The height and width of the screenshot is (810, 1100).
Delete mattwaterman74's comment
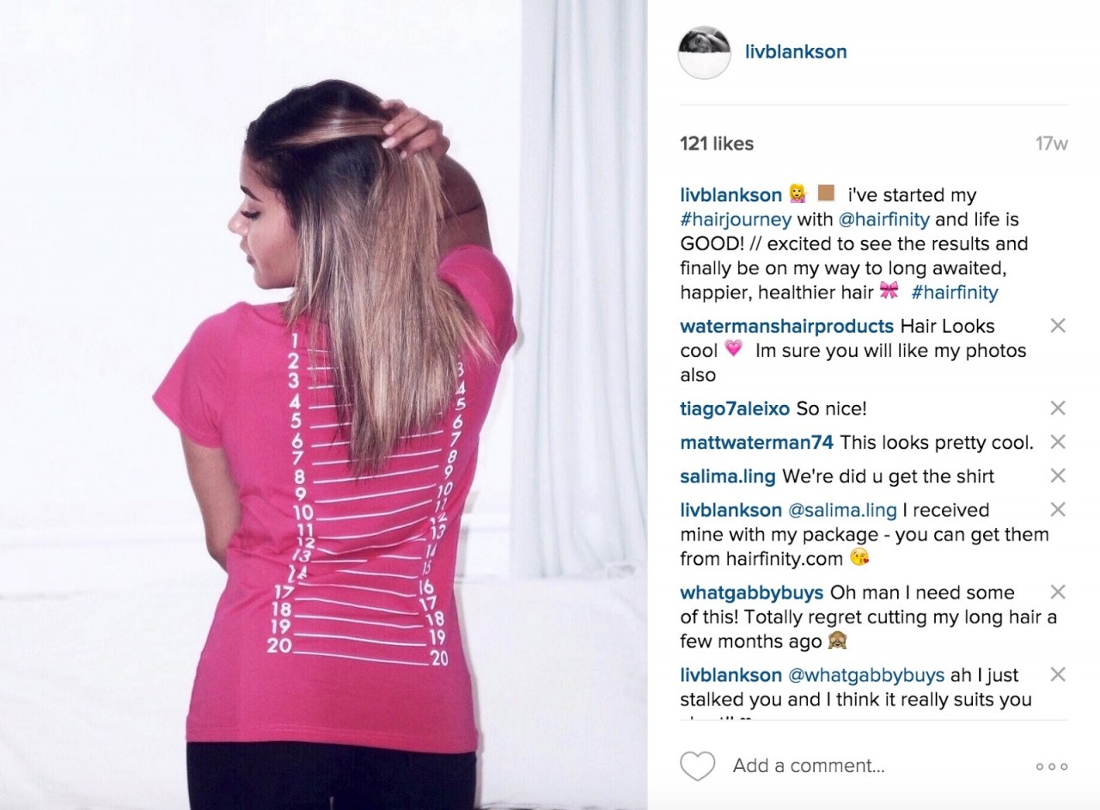(x=1058, y=441)
